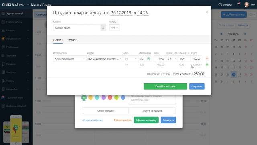Click the Зарплата sidebar icon

coord(3,56)
